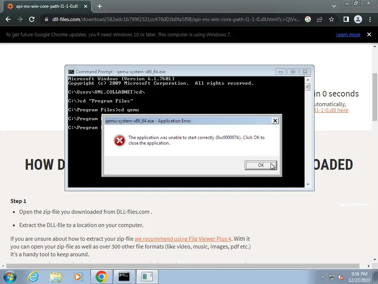
Task: Click 'Open the zip-file you downloaded' text
Action: pos(86,212)
